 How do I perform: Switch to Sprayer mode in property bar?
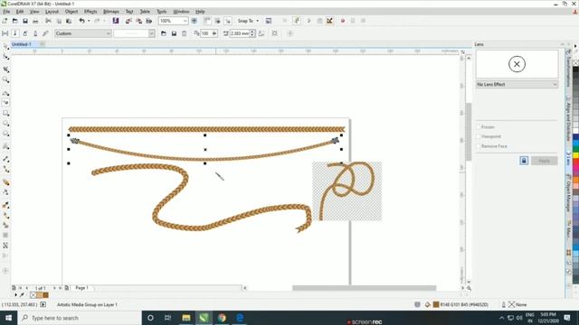(25, 33)
